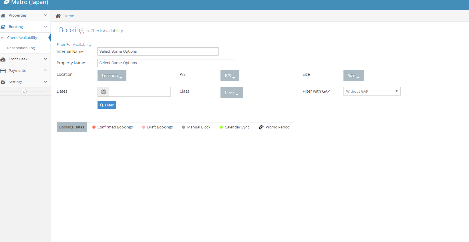Click the red Confirmed Bookings dot
The image size is (469, 242).
(94, 127)
